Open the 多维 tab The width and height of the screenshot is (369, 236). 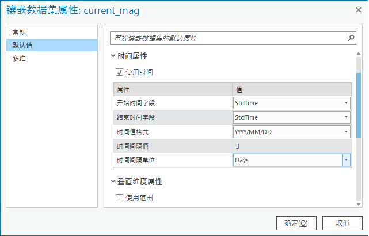coord(20,59)
